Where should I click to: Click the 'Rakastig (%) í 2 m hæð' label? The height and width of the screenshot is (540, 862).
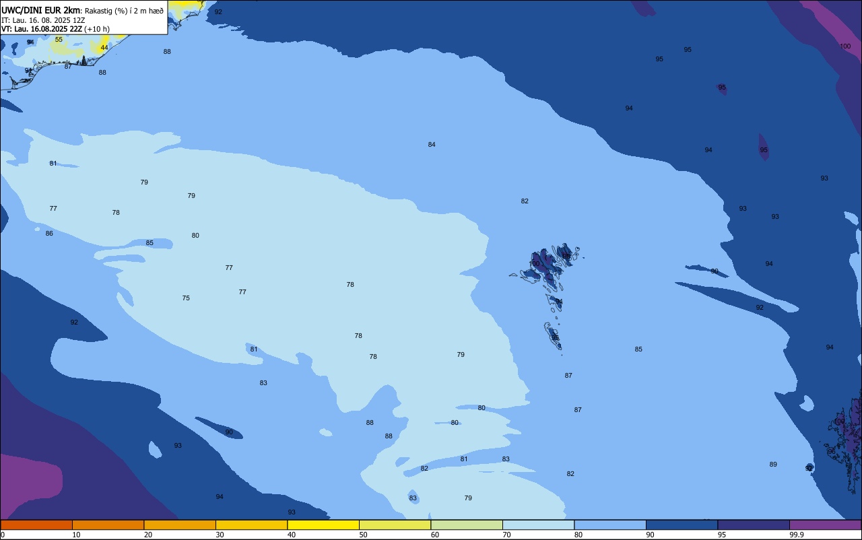124,10
